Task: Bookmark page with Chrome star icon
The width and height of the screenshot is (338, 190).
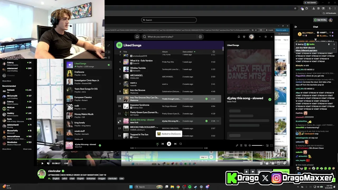Action: tap(295, 8)
